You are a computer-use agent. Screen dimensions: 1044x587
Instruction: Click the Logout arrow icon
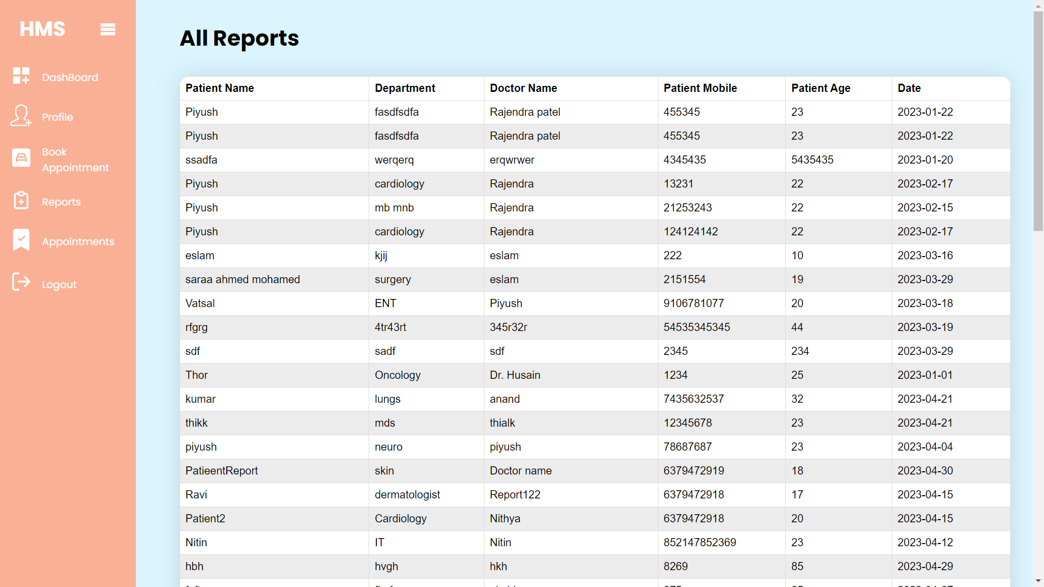(21, 282)
